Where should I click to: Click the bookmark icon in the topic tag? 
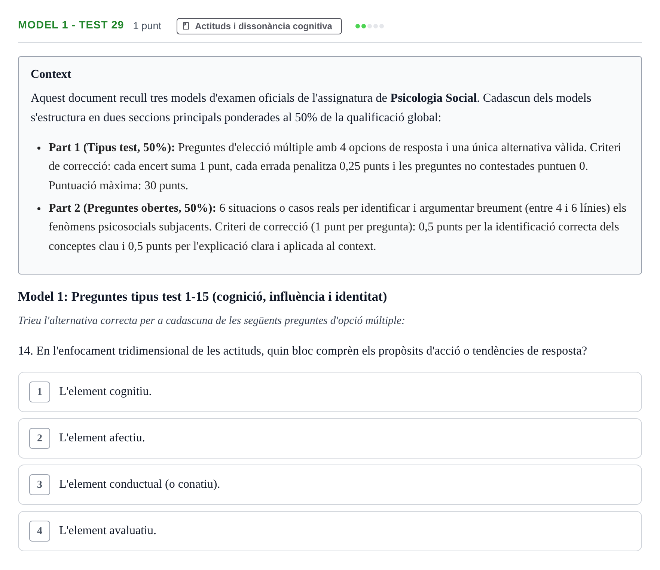(x=186, y=26)
